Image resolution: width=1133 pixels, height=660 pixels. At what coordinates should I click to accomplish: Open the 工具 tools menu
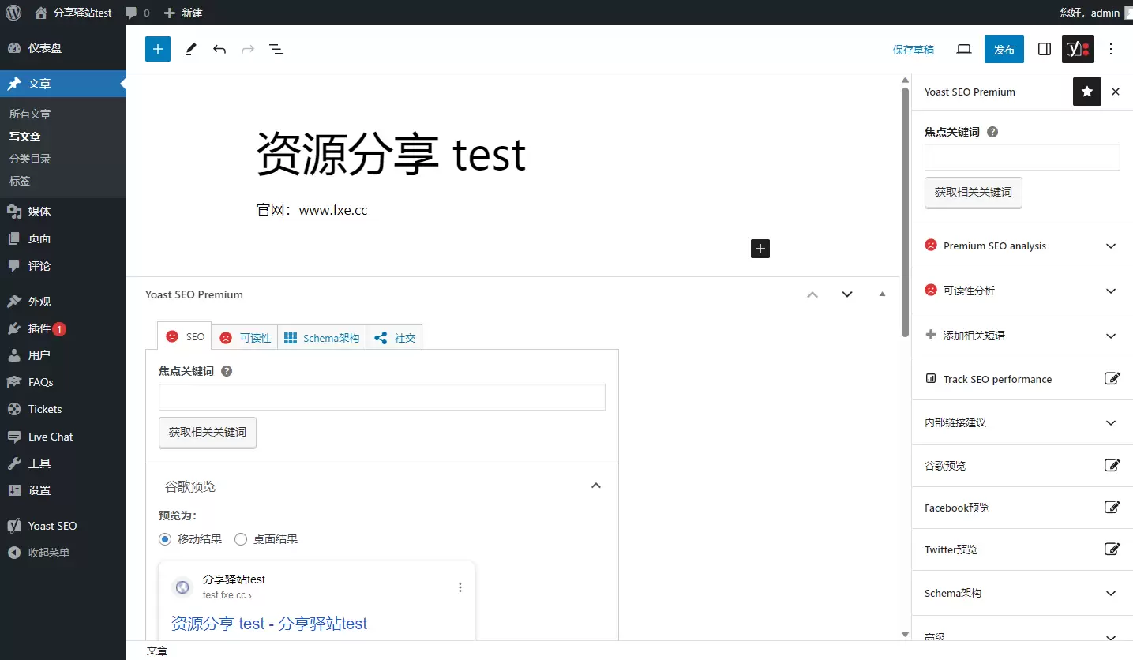[x=63, y=463]
